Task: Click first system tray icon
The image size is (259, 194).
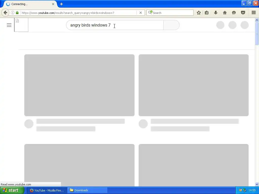Action: point(241,190)
